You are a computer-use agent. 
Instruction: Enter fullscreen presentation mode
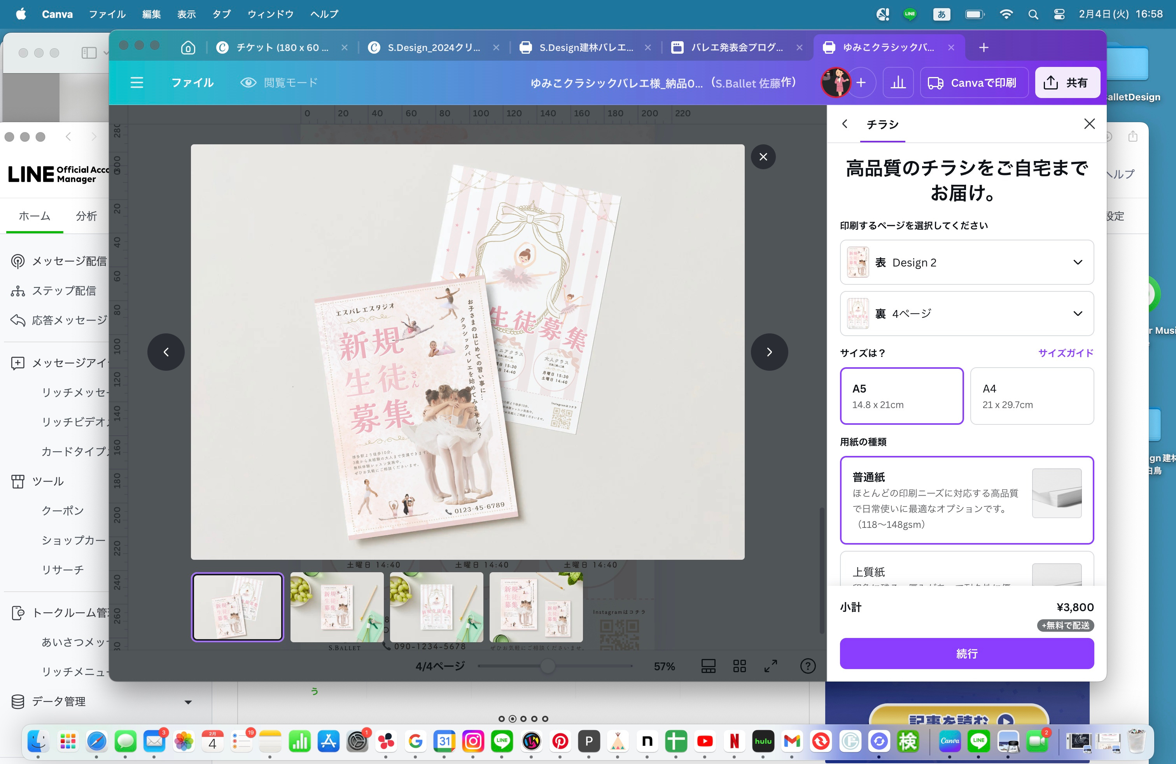tap(770, 666)
